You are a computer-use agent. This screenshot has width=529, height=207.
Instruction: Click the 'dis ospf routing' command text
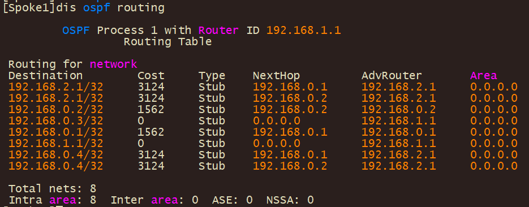[x=110, y=8]
